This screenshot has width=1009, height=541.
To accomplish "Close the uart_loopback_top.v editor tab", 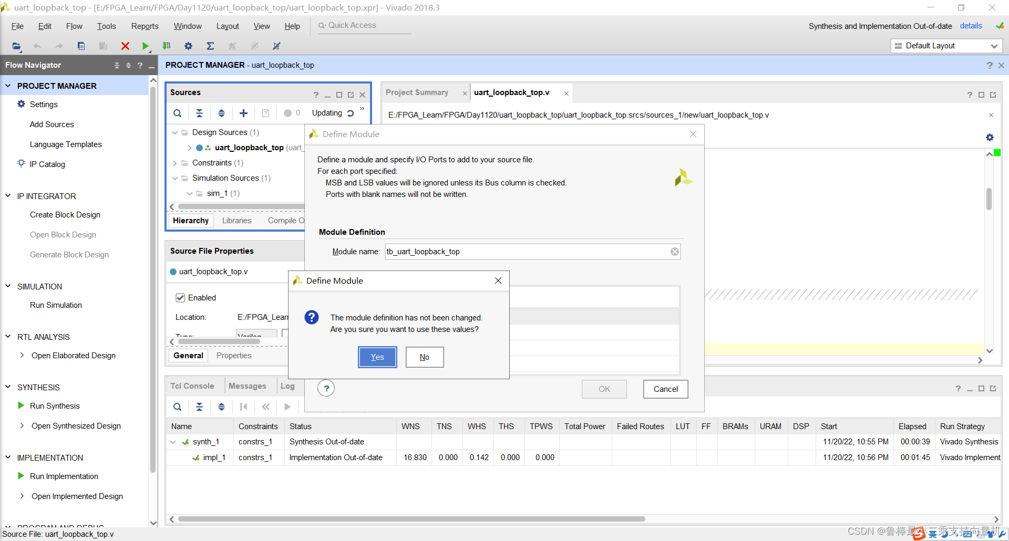I will [x=567, y=93].
